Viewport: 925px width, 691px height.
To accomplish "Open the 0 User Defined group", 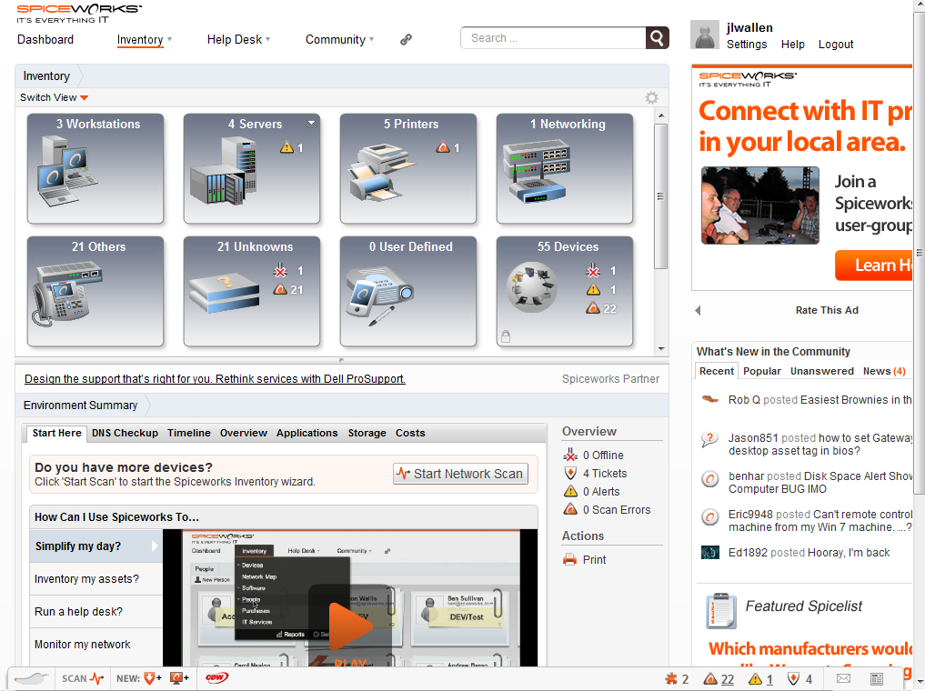I will click(408, 291).
